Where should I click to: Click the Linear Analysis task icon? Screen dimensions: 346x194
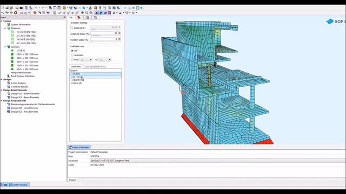[9, 83]
